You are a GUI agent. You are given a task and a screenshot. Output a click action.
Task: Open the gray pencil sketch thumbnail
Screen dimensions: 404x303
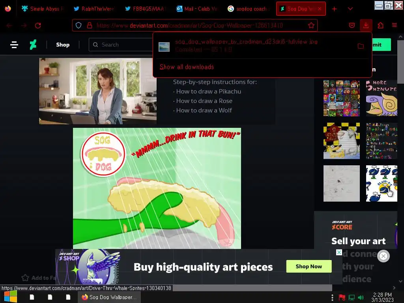pos(341,183)
